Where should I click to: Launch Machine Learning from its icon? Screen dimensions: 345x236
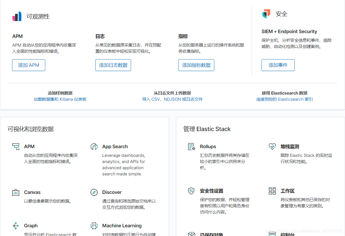94,226
